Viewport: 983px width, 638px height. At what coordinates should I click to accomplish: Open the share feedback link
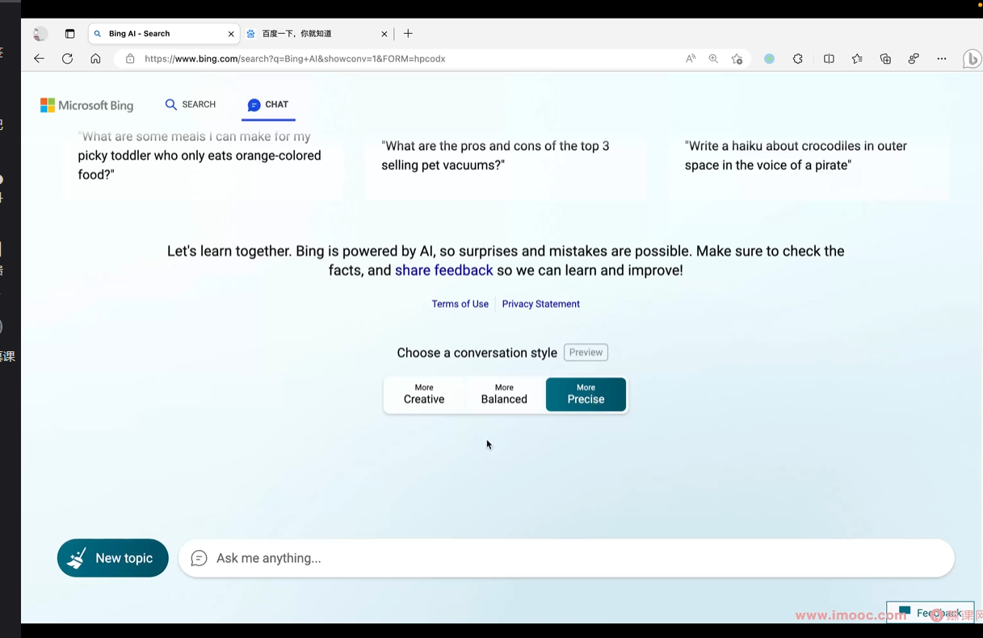pos(443,271)
